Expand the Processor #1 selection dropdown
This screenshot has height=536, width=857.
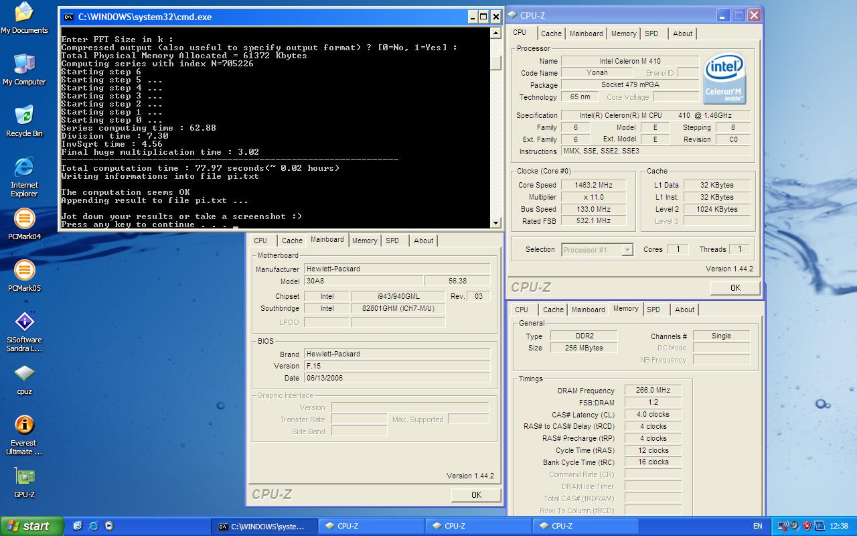tap(627, 250)
